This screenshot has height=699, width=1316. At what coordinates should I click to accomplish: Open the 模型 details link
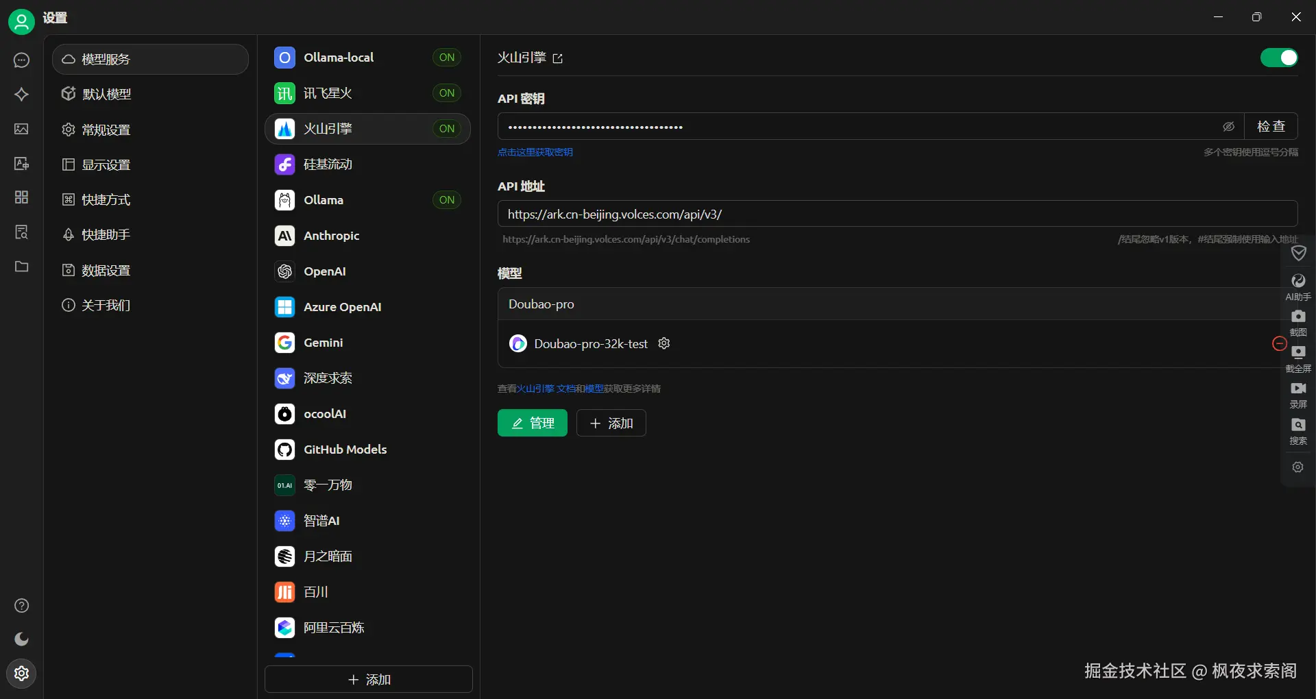[x=594, y=389]
